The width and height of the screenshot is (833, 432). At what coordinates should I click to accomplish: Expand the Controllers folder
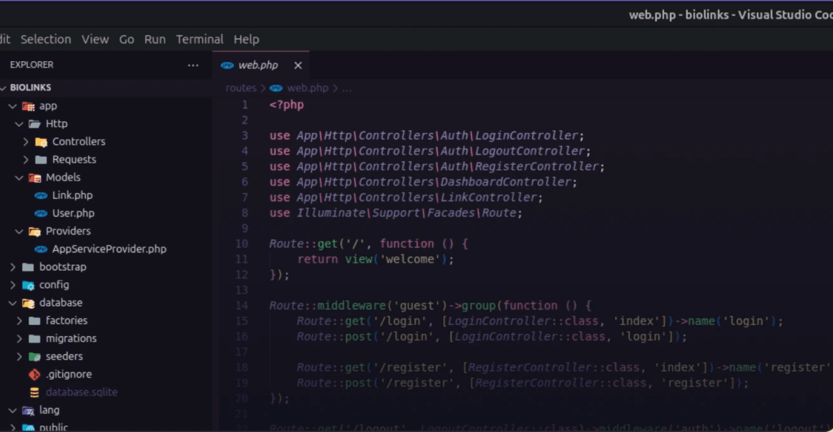(25, 141)
